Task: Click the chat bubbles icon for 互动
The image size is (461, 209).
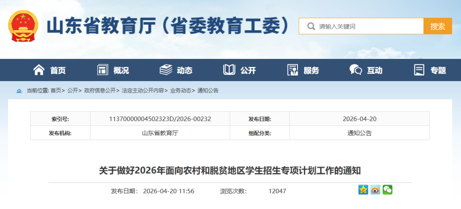Action: (x=356, y=70)
